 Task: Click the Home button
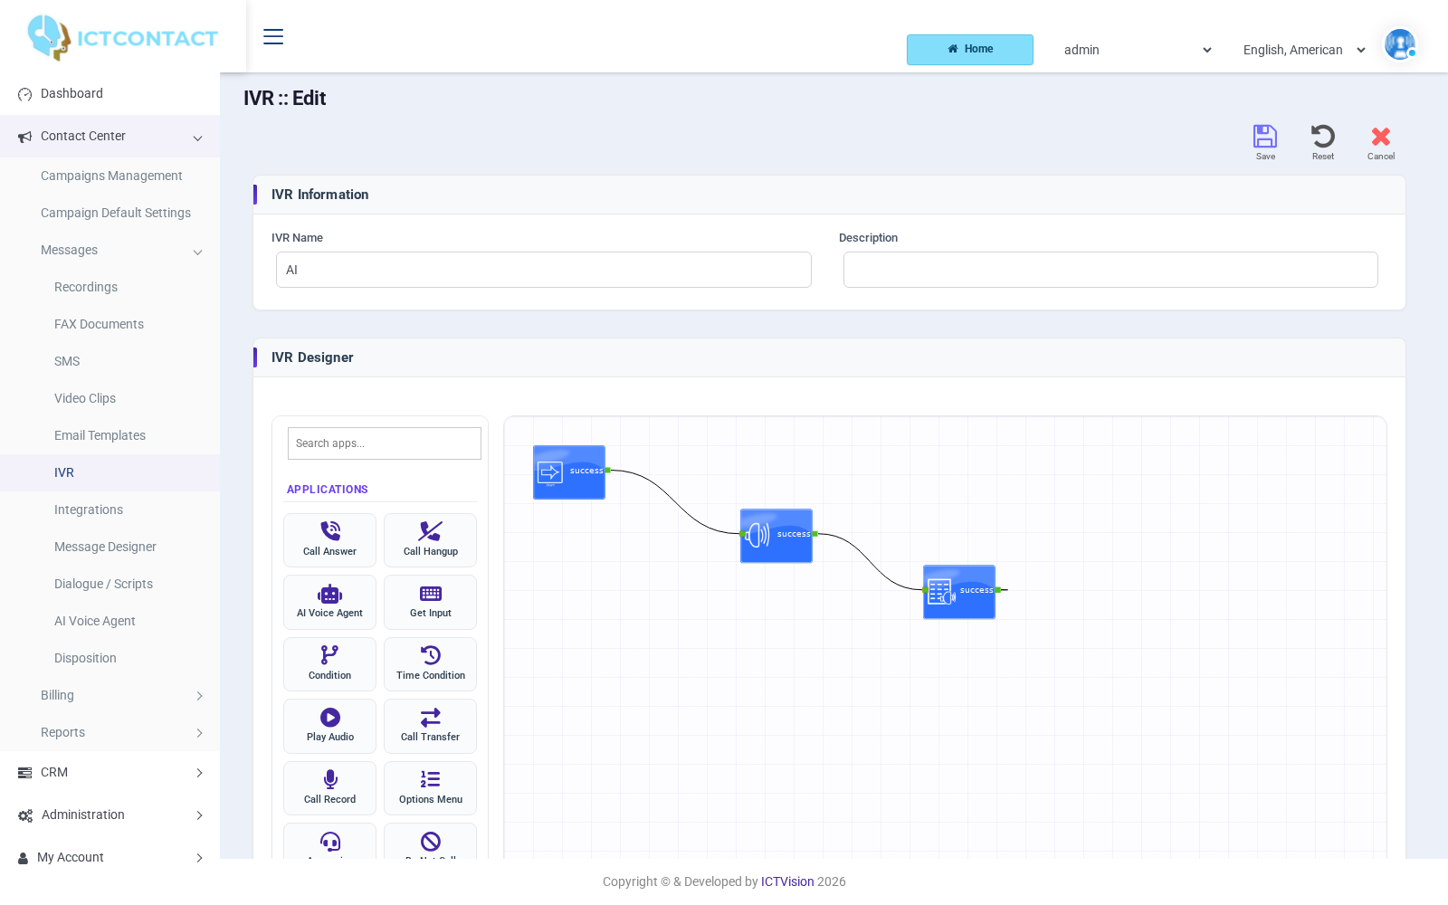tap(970, 50)
